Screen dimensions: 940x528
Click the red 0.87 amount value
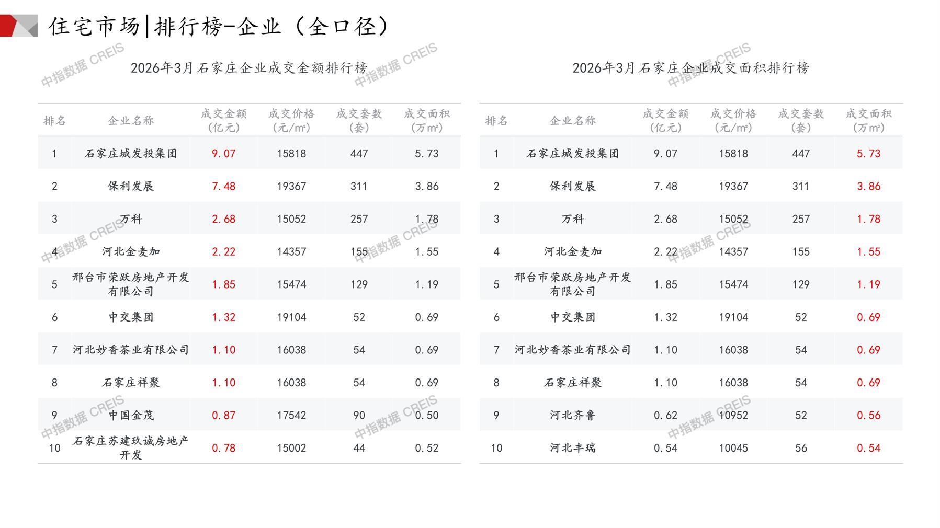[223, 416]
